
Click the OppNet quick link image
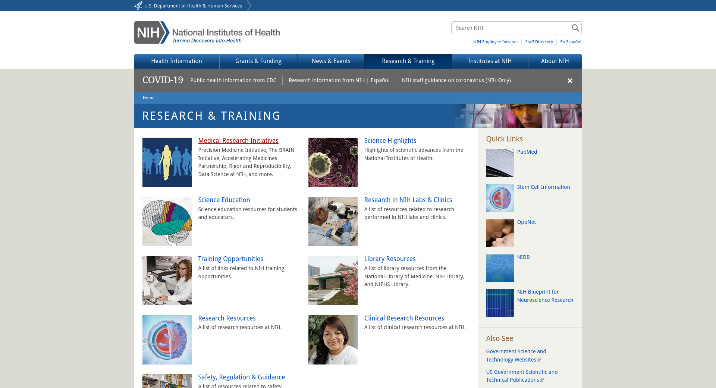tap(500, 233)
